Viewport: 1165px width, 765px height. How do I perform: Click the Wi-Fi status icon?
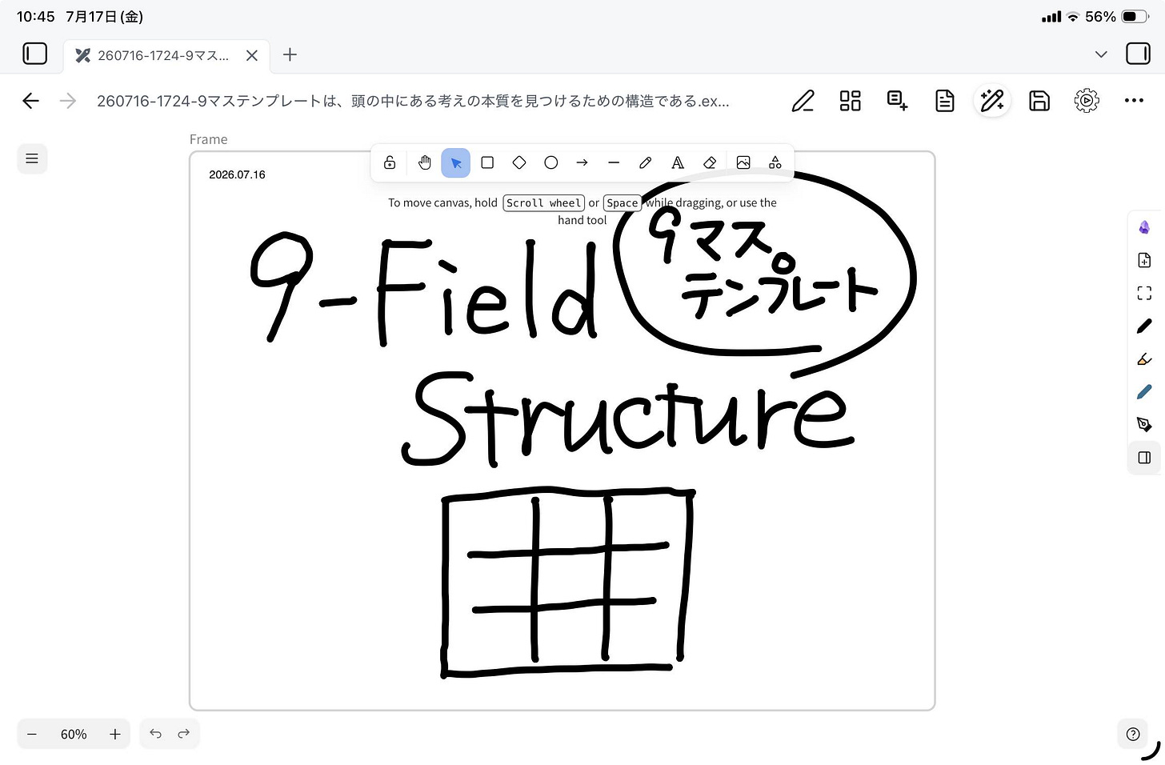pyautogui.click(x=1073, y=17)
